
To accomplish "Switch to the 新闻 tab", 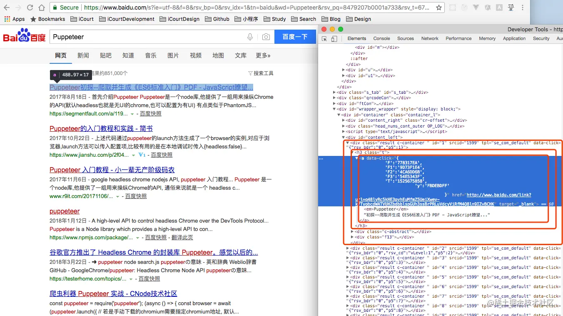I will pyautogui.click(x=83, y=55).
